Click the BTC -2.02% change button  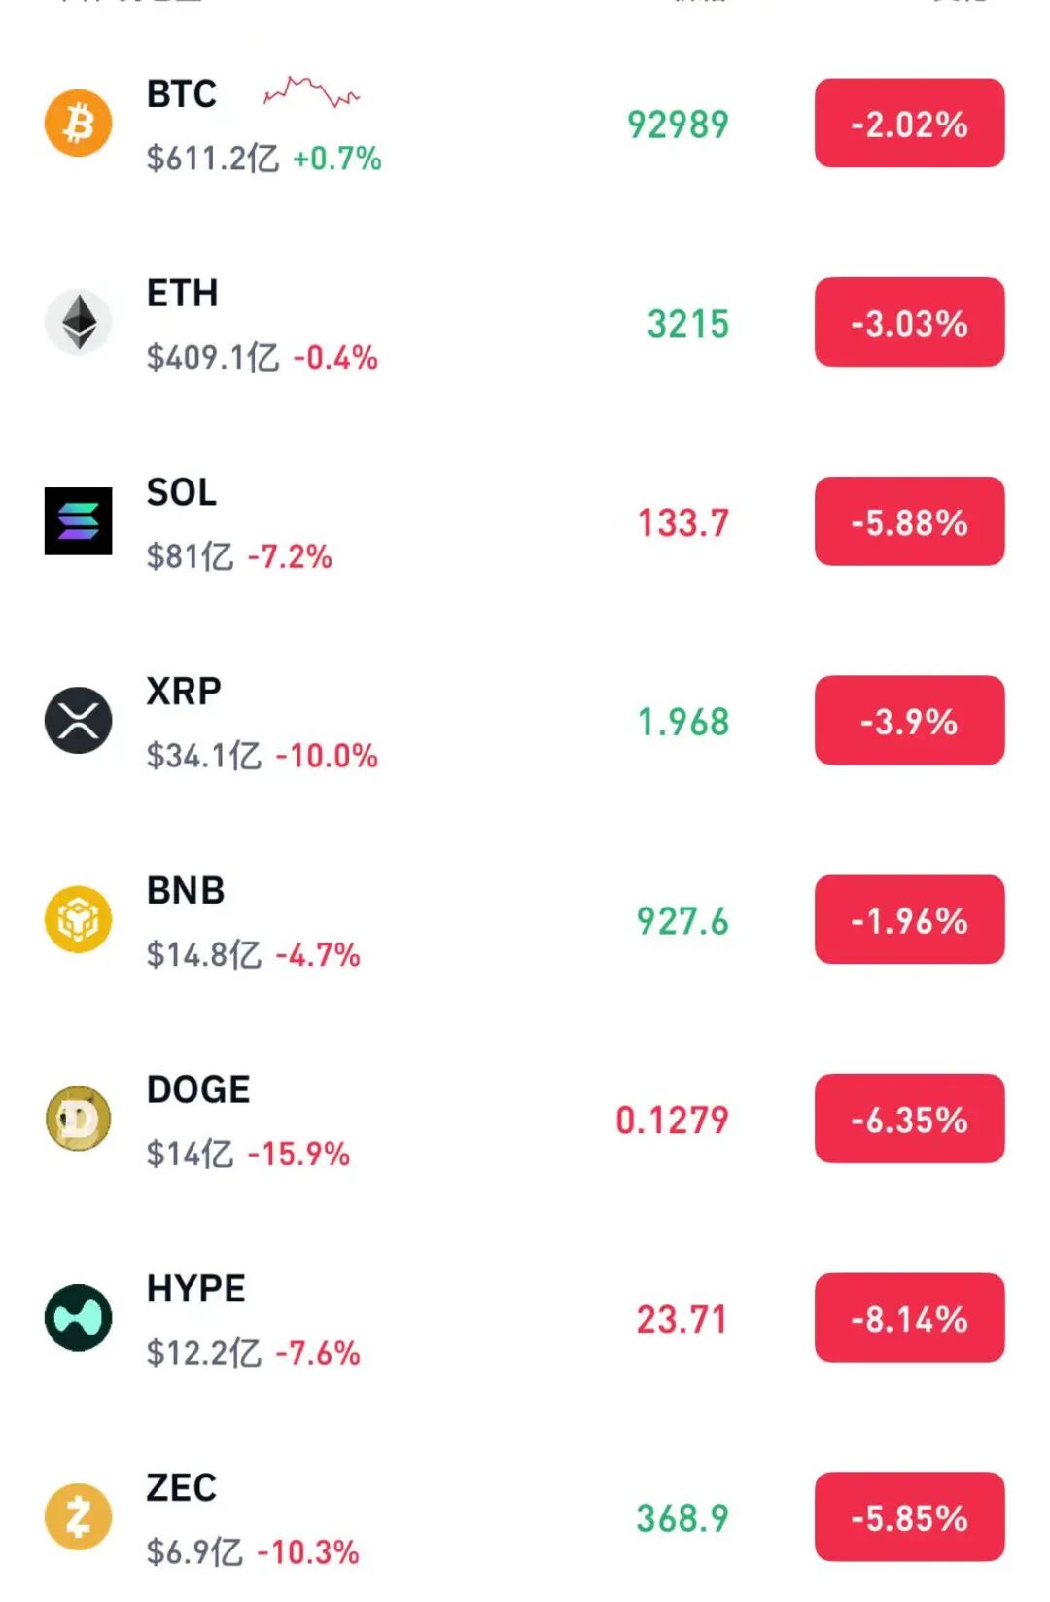click(909, 124)
